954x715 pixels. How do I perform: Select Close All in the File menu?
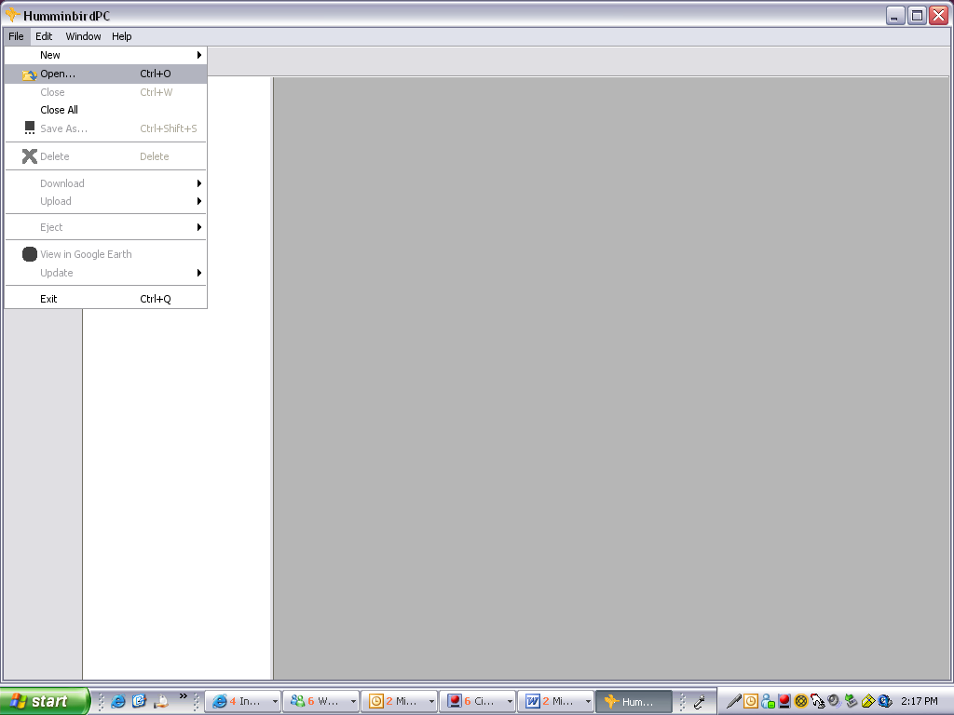[x=106, y=110]
